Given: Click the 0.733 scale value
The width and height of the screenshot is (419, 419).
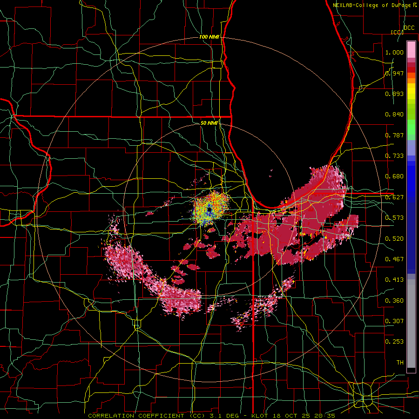Looking at the screenshot, I should (x=394, y=156).
